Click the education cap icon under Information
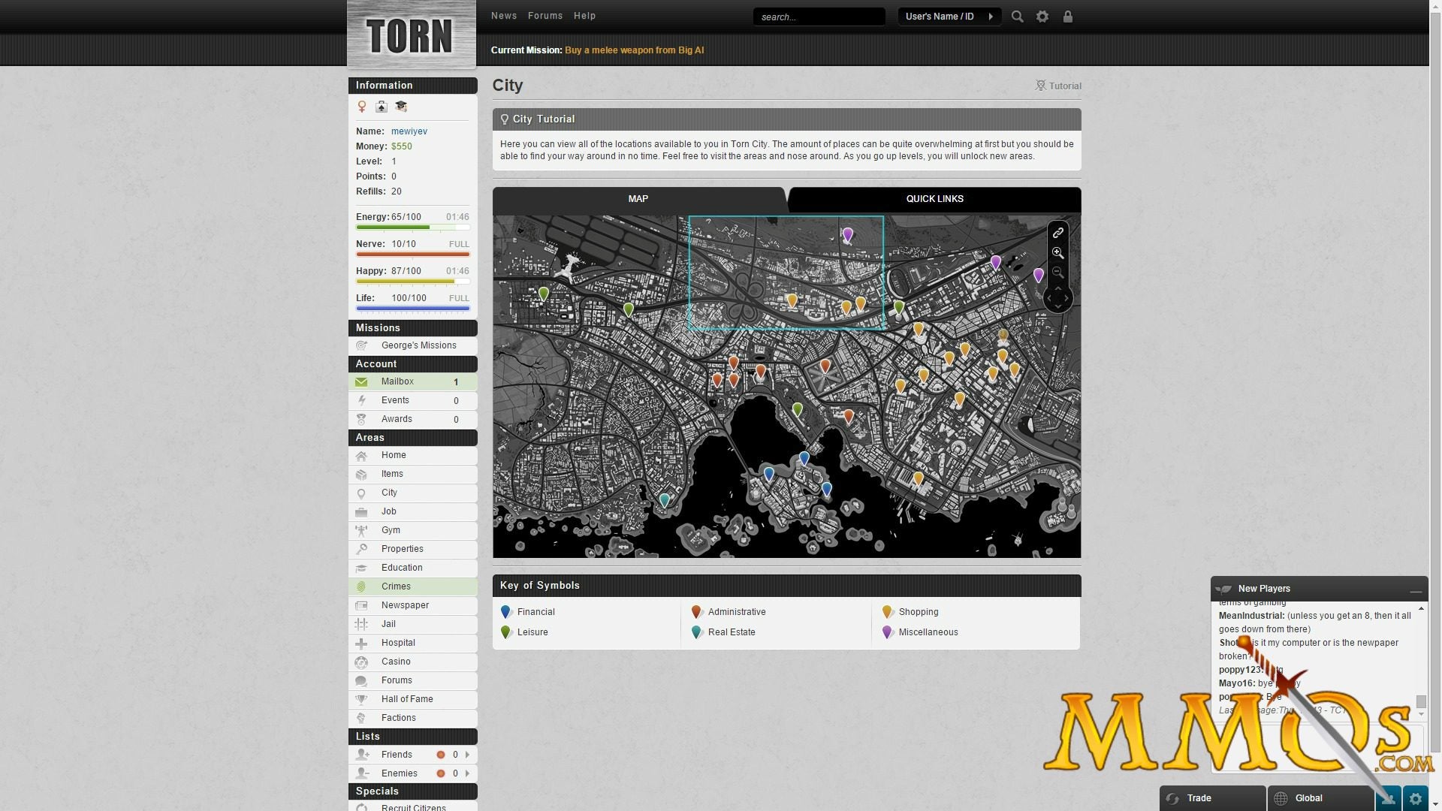Screen dimensions: 1442x811 point(401,107)
